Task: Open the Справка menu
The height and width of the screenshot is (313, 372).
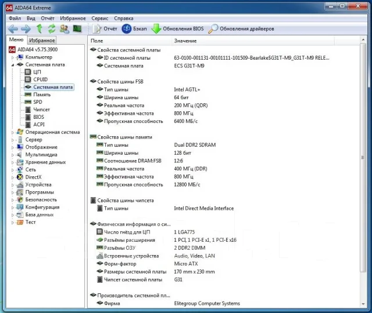Action: point(124,18)
